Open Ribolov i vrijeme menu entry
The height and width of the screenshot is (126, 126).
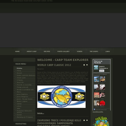22,101
